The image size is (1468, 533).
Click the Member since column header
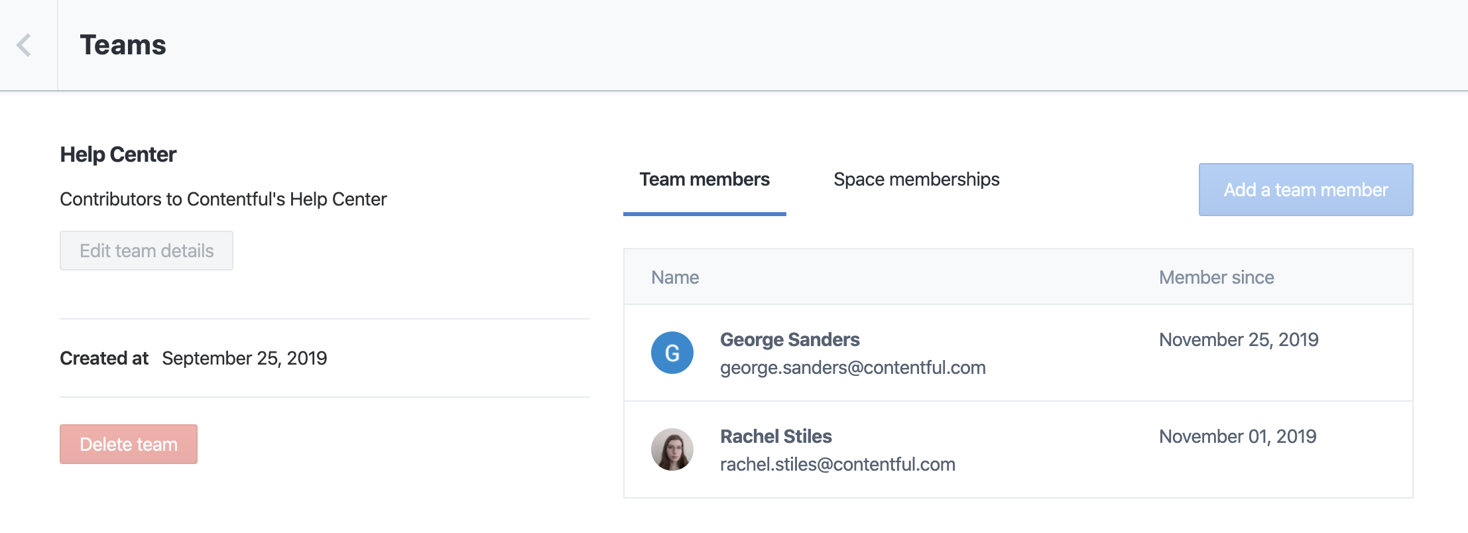tap(1216, 277)
